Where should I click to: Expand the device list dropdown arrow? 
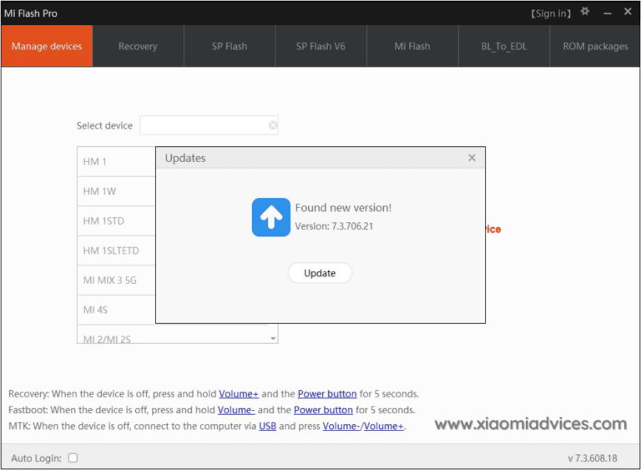coord(273,338)
